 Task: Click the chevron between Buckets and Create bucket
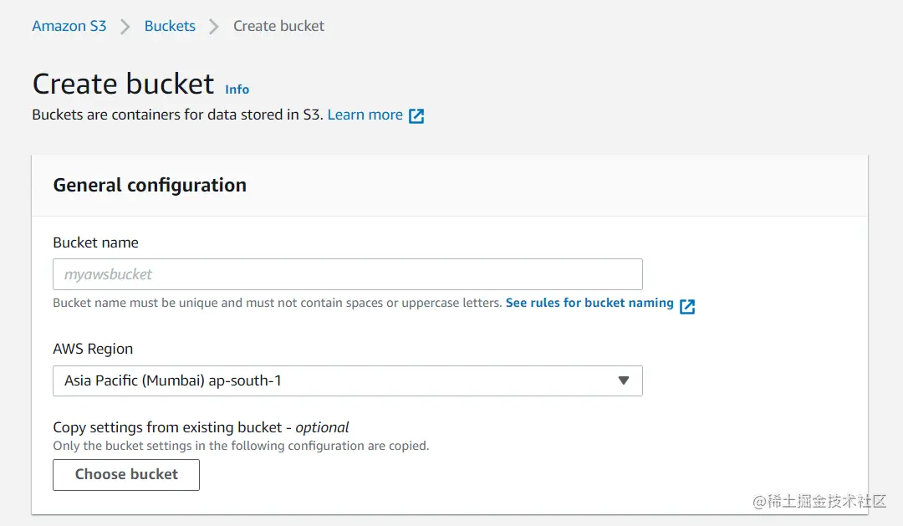[214, 26]
